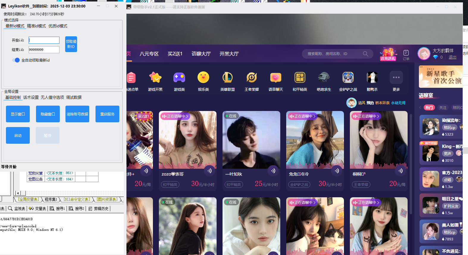The height and width of the screenshot is (255, 468).
Task: Click the left arrow beside 热门
Action: (420, 108)
